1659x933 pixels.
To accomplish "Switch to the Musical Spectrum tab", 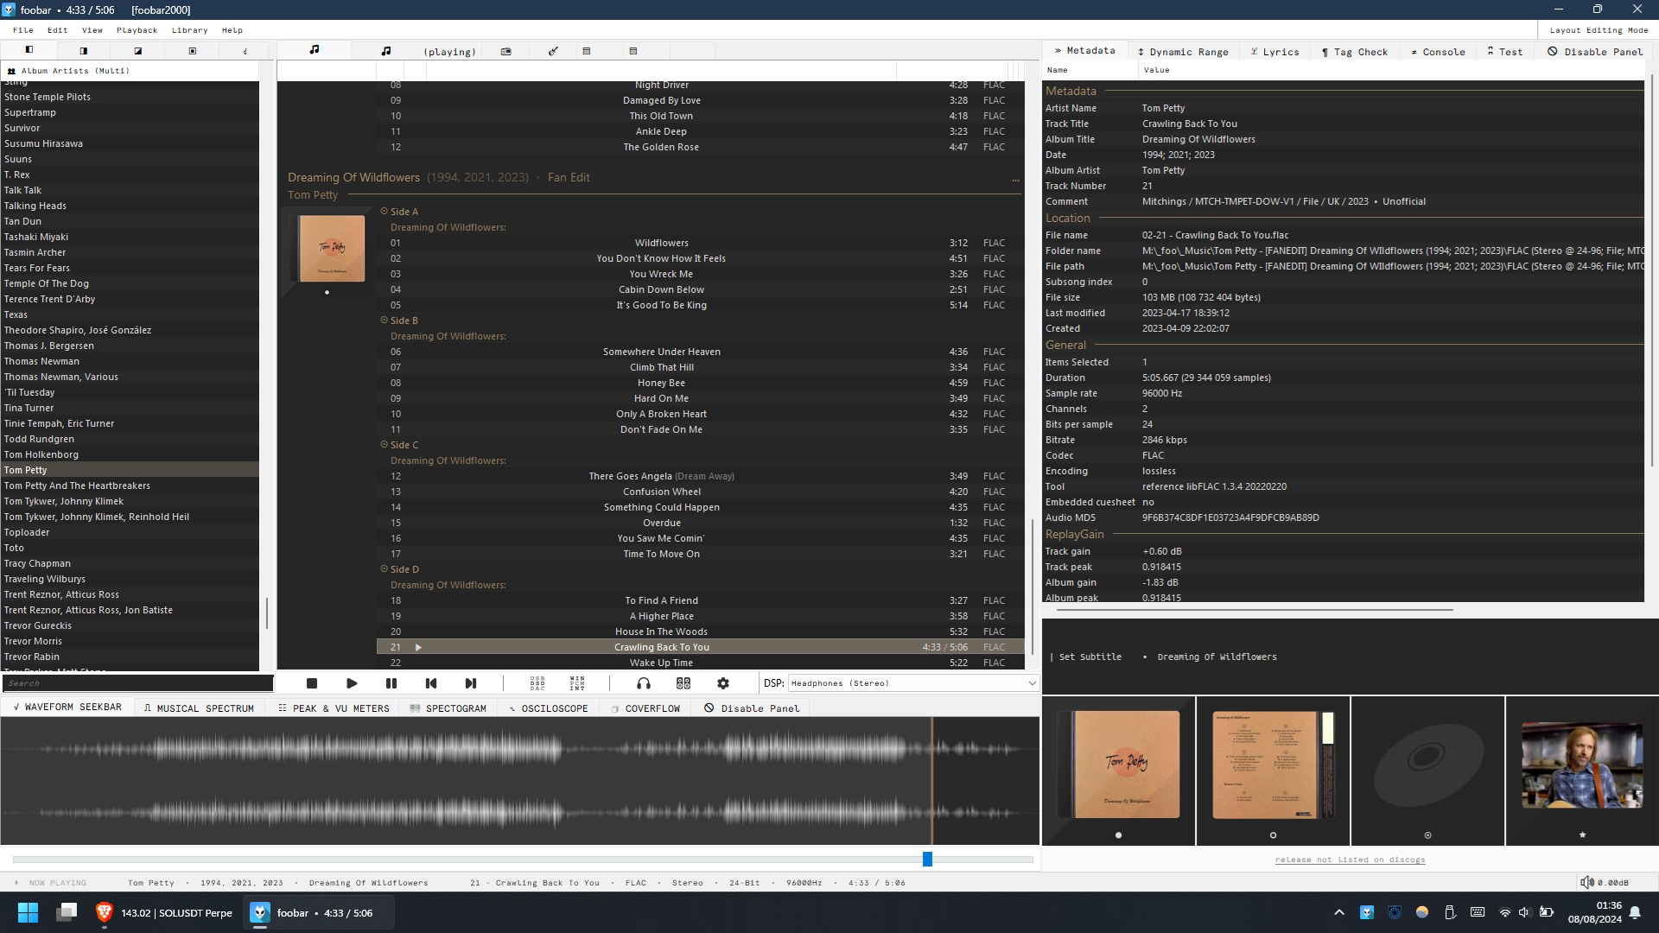I will pos(199,708).
